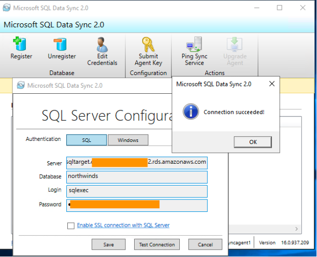
Task: Click the SQL Server Configuration dialog's app icon
Action: [21, 85]
